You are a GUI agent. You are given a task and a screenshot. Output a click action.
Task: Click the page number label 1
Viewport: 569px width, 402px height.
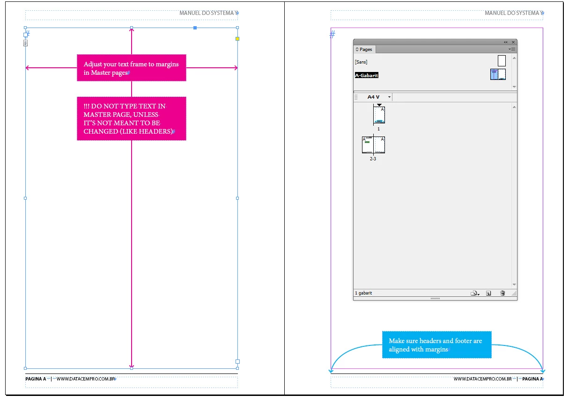(378, 129)
